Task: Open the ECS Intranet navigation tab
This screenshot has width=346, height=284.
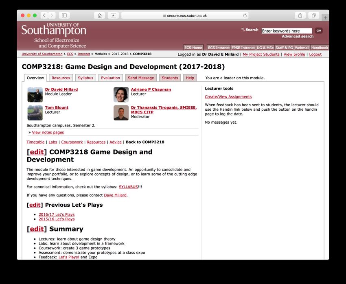Action: point(219,48)
